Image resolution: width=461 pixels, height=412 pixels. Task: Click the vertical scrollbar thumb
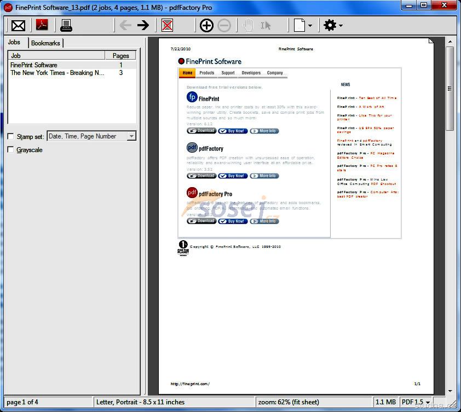pos(450,89)
